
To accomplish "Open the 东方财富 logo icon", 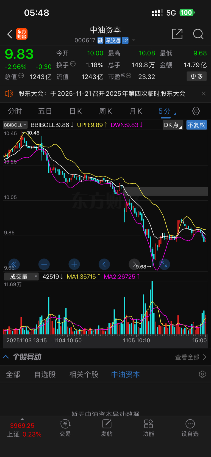I will 22,34.
